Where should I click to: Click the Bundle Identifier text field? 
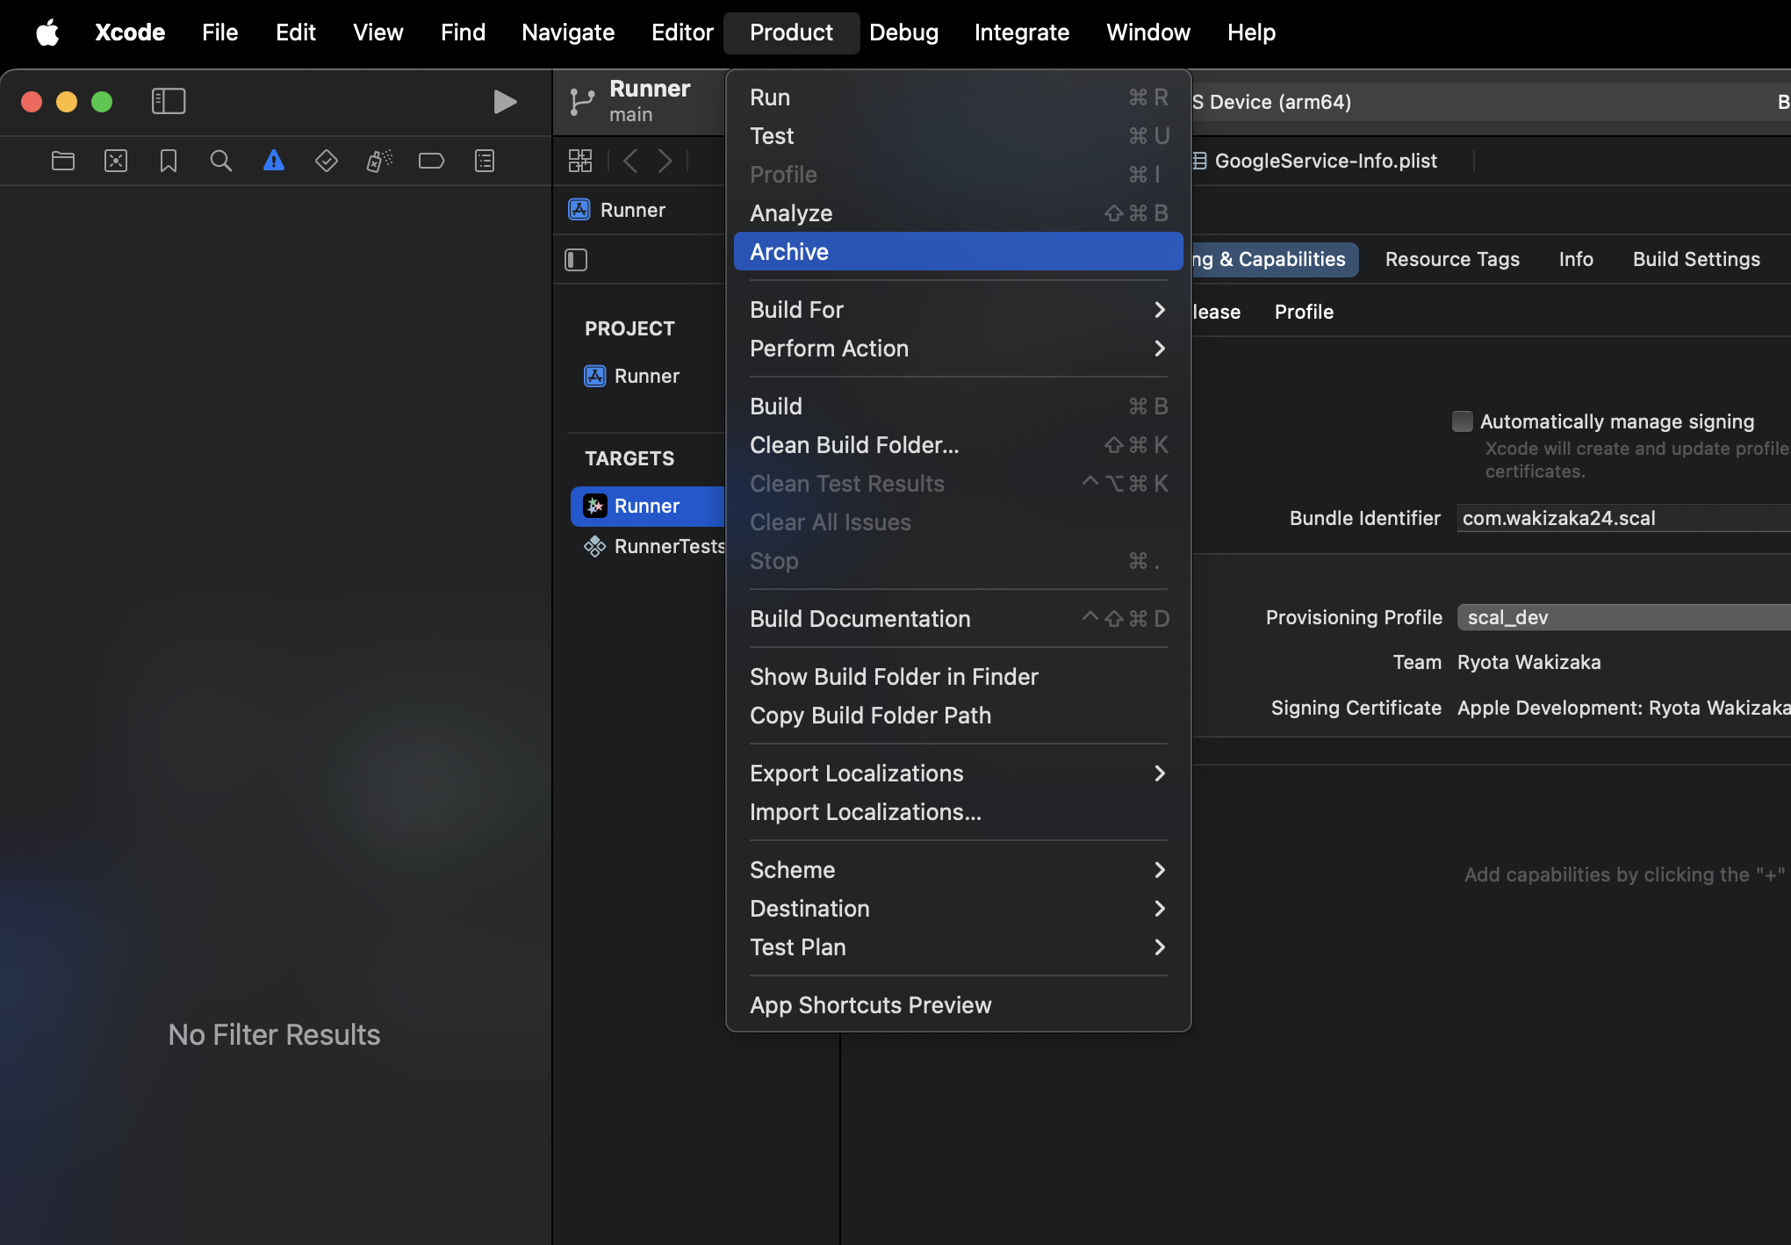coord(1622,518)
